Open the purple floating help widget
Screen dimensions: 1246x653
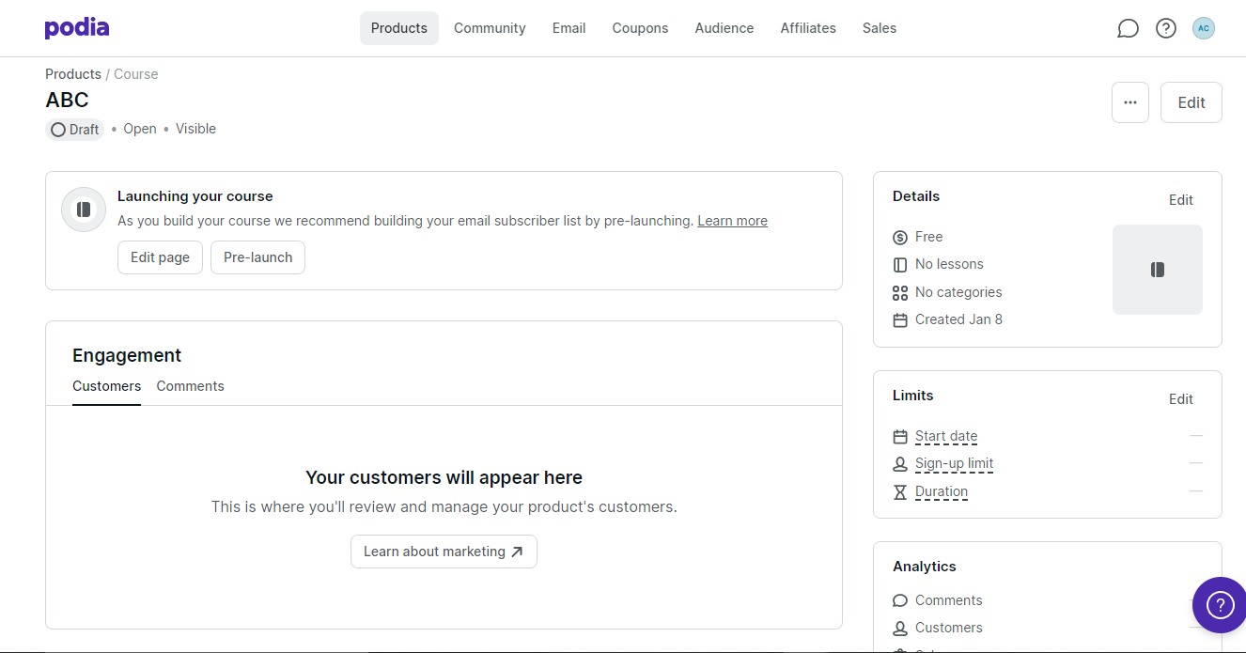pyautogui.click(x=1220, y=603)
